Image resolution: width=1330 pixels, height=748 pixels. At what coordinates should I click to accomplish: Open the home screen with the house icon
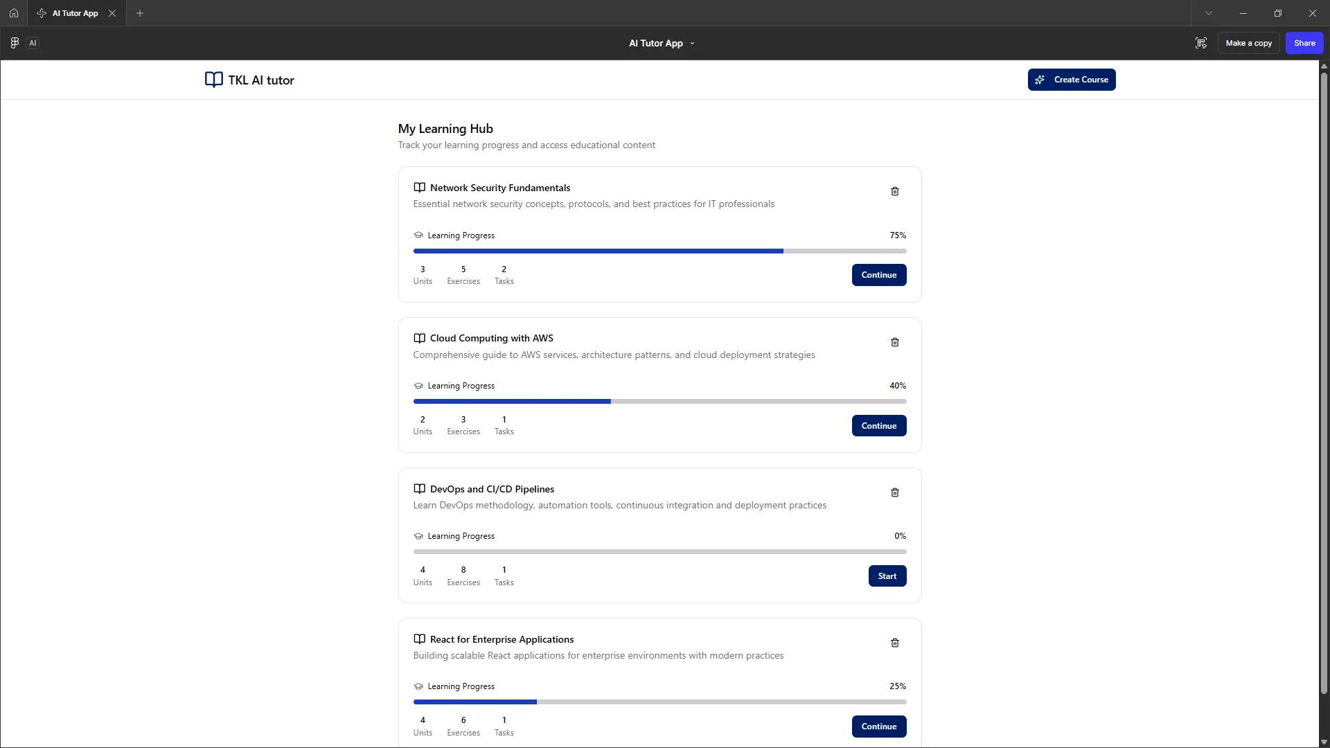pos(14,12)
